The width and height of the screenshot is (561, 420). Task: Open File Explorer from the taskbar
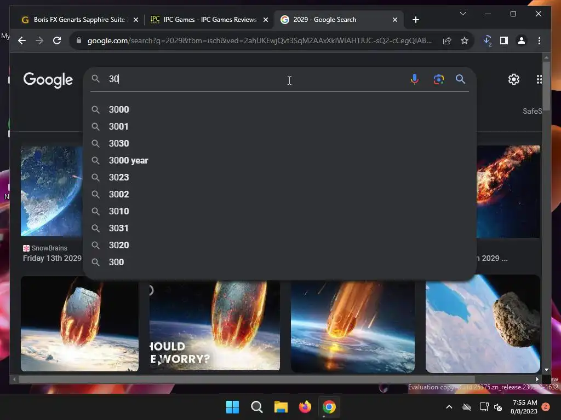pos(281,407)
